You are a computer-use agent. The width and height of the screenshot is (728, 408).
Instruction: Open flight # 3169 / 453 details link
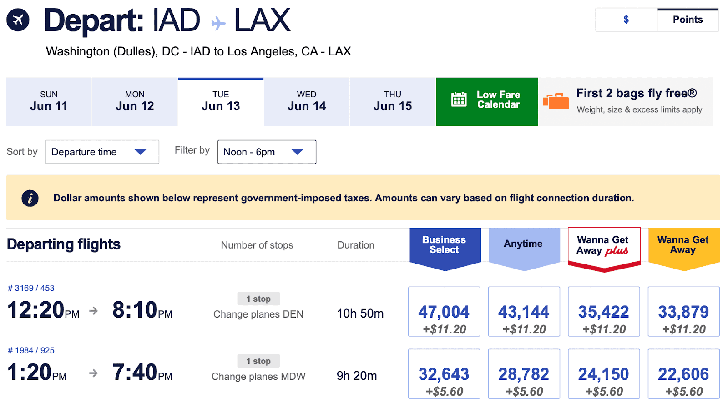click(31, 288)
